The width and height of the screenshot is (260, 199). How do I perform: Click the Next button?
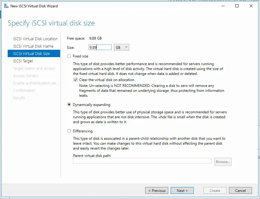tap(182, 190)
